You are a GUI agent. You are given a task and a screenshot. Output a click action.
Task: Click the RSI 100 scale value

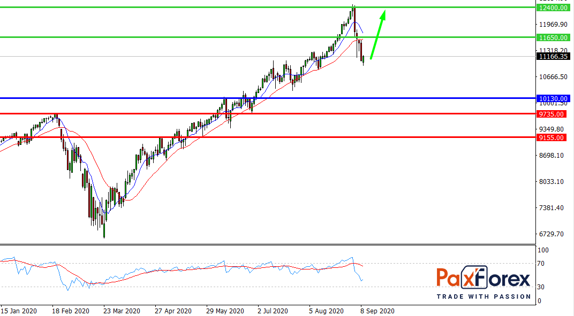(x=543, y=250)
